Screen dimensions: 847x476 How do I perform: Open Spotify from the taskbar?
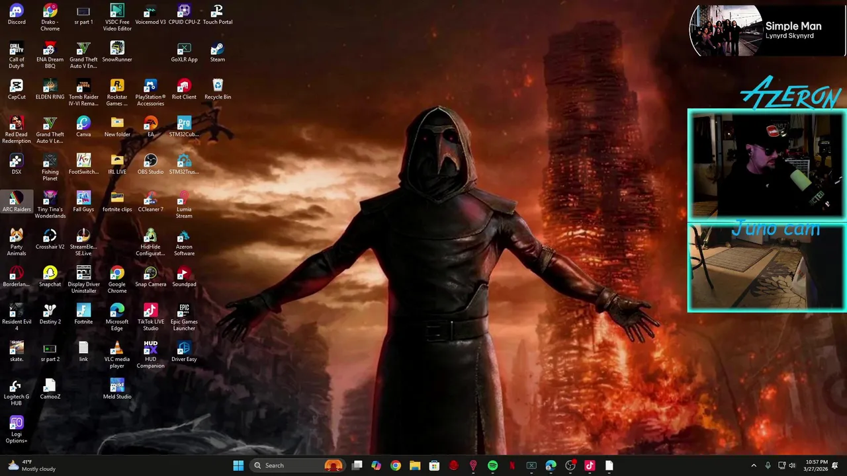point(492,465)
